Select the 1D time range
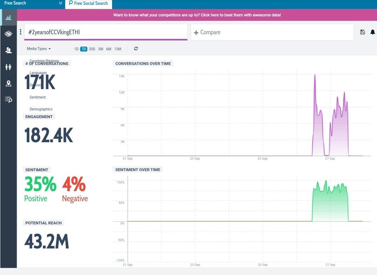 [76, 49]
